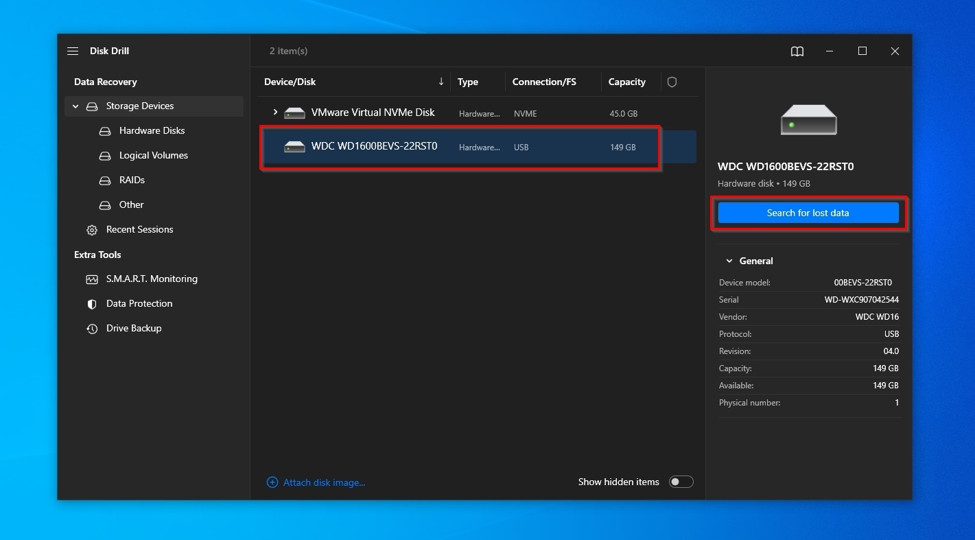
Task: Open S.M.A.R.T. Monitoring tool
Action: point(152,279)
